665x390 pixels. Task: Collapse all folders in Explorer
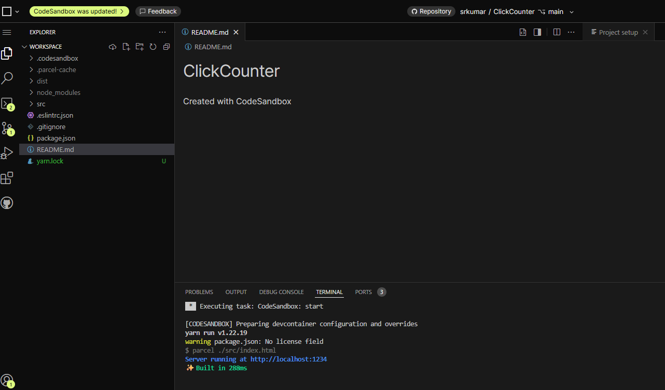[167, 47]
